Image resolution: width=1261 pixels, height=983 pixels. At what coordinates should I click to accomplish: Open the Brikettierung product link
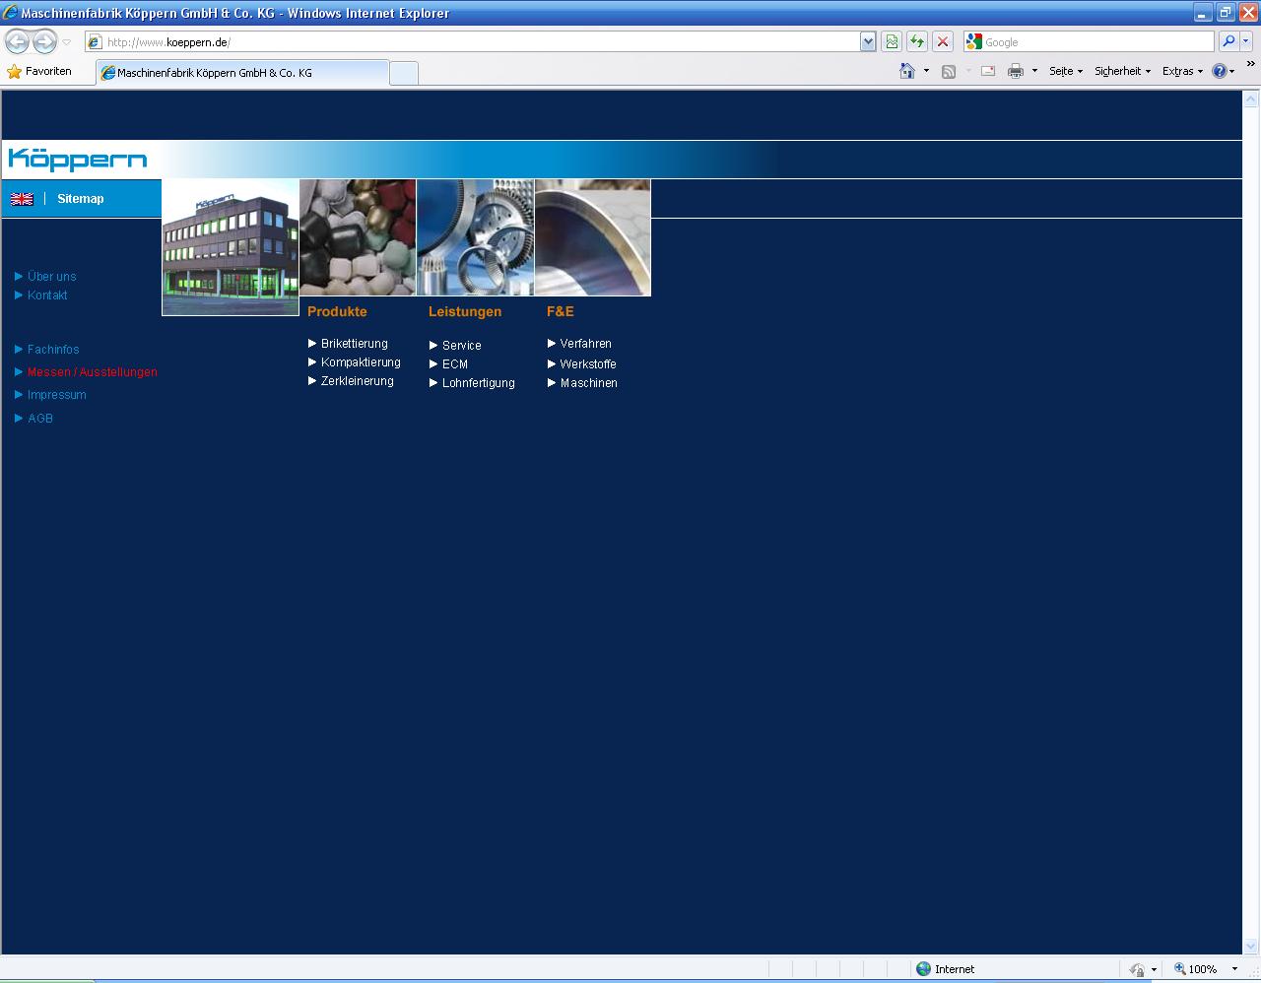click(x=354, y=344)
